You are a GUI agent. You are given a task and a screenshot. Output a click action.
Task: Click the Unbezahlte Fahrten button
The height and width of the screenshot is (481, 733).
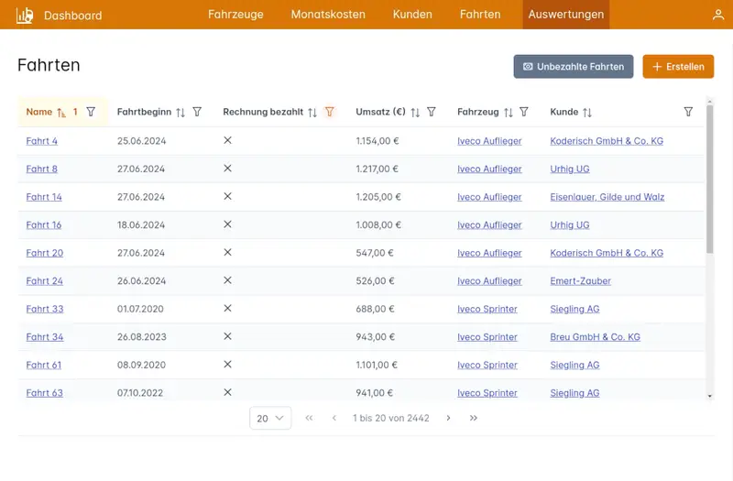(x=574, y=67)
